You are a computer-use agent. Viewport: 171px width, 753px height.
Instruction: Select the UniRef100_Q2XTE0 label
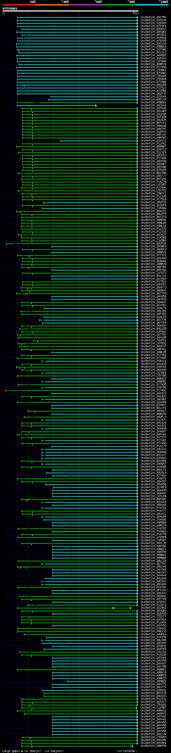[153, 305]
